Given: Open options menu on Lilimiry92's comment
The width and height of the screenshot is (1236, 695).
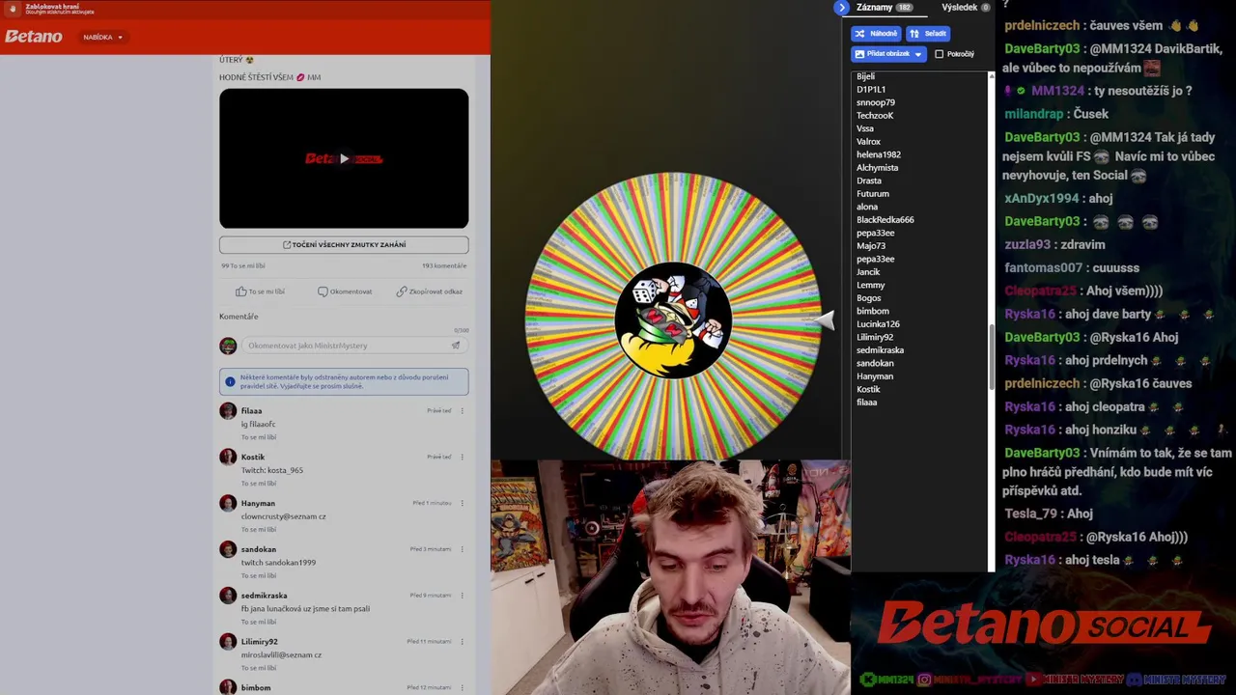Looking at the screenshot, I should (x=462, y=641).
